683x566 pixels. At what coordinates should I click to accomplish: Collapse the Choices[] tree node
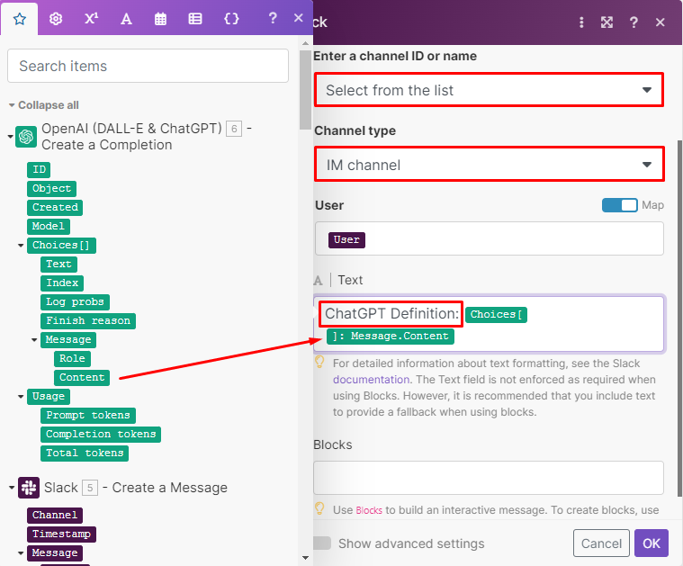(x=21, y=246)
